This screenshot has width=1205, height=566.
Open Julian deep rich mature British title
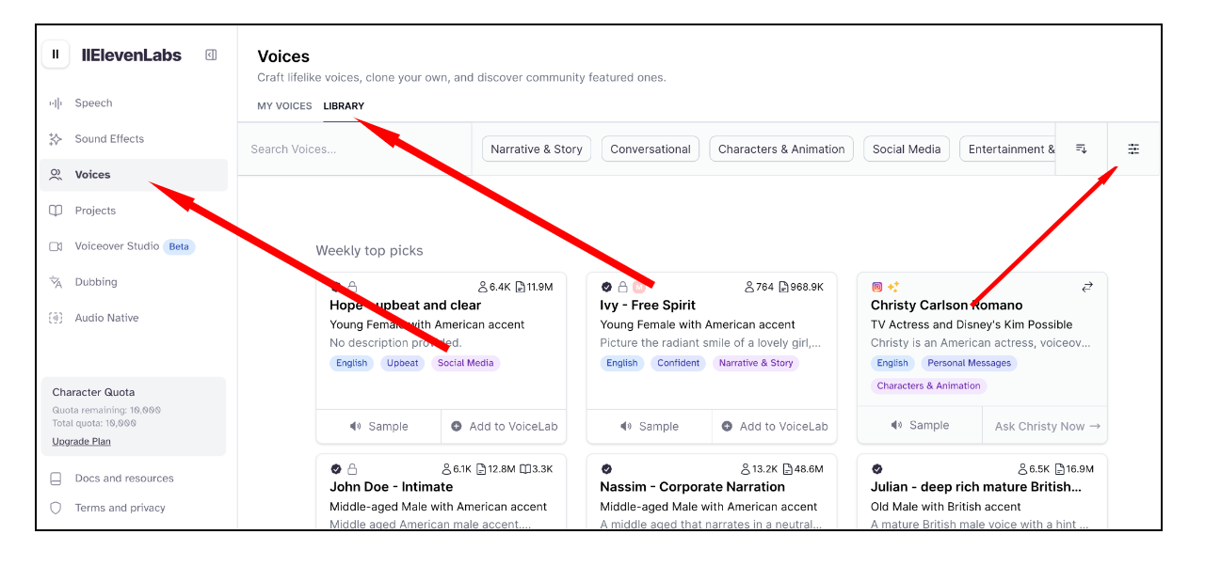point(976,487)
